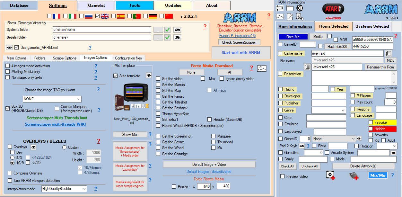Click the Check ScreenScraper button
Image resolution: width=402 pixels, height=197 pixels.
point(239,42)
